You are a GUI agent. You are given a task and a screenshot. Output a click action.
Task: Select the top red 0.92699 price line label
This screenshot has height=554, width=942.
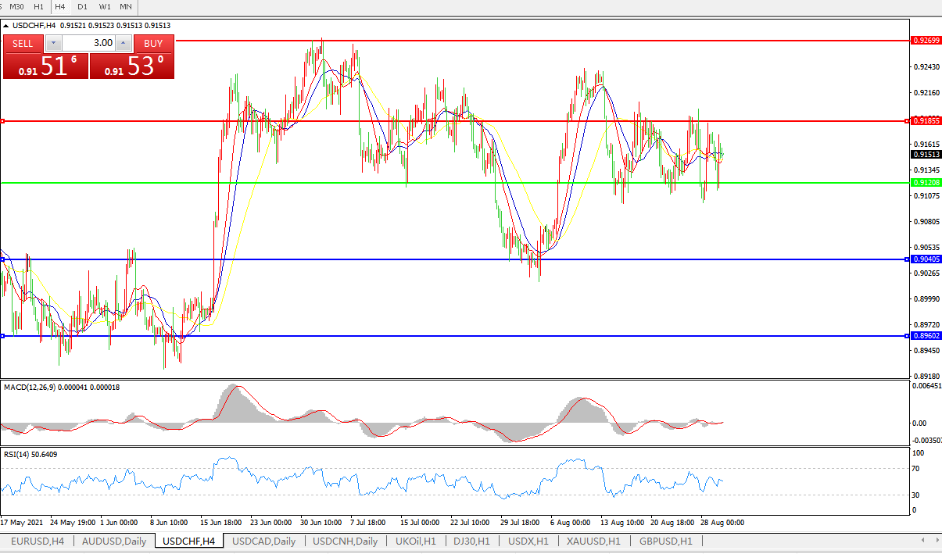click(926, 39)
